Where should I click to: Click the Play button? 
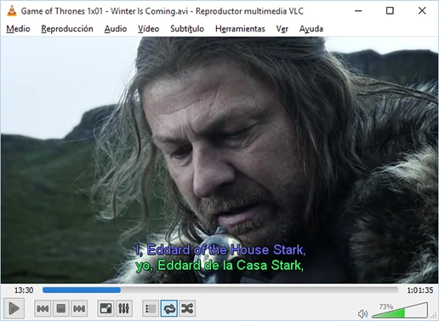pos(14,308)
